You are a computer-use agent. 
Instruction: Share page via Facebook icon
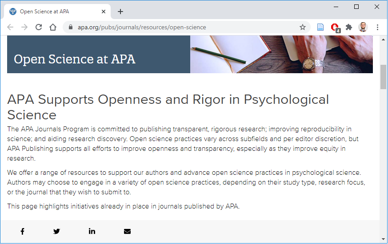(x=23, y=232)
